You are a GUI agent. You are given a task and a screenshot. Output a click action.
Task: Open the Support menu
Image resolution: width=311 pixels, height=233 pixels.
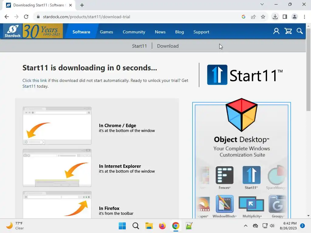tap(201, 32)
